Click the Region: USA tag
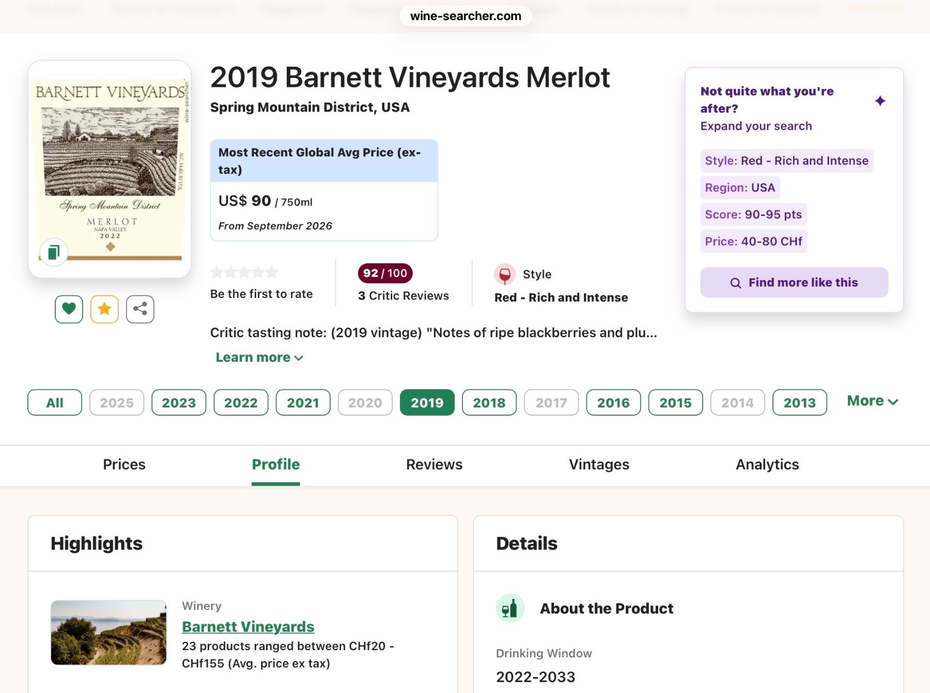Viewport: 930px width, 693px height. [740, 187]
